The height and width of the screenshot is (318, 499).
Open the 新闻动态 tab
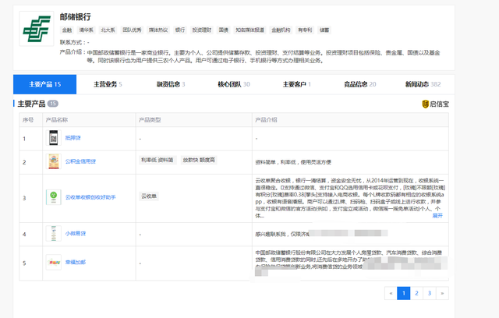423,84
